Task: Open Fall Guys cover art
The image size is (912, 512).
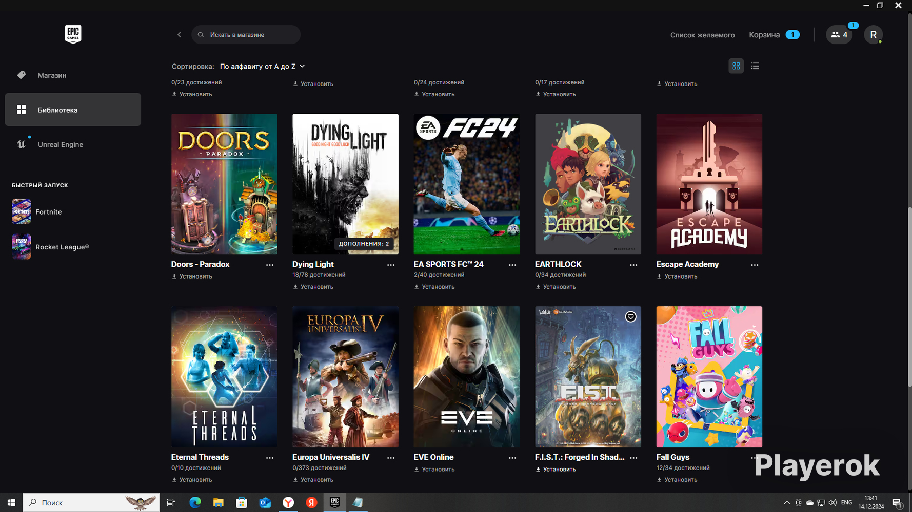Action: pyautogui.click(x=709, y=377)
